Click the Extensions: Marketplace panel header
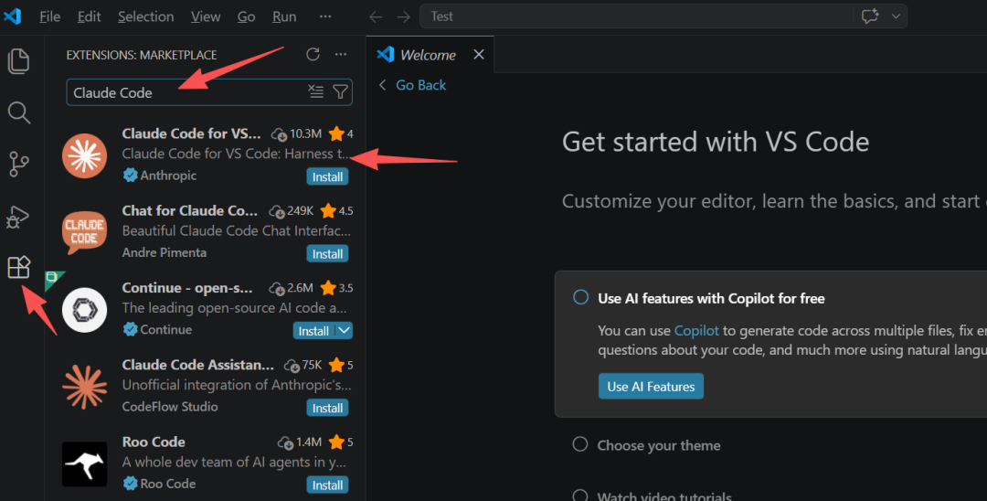 (x=142, y=56)
